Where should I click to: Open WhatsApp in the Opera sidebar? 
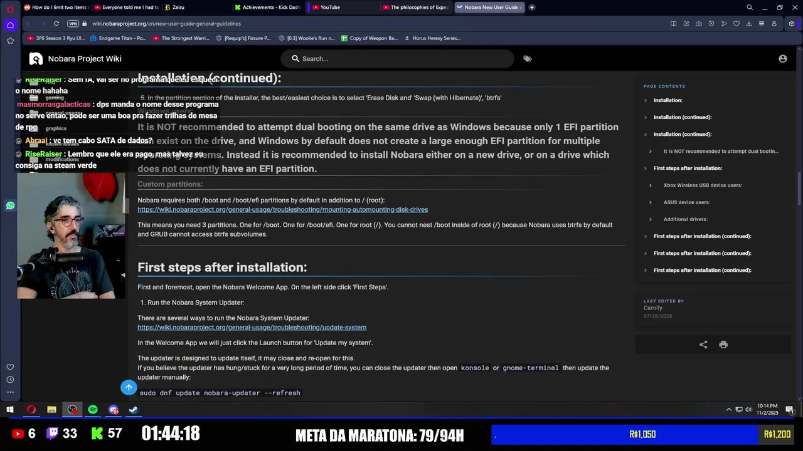point(10,205)
